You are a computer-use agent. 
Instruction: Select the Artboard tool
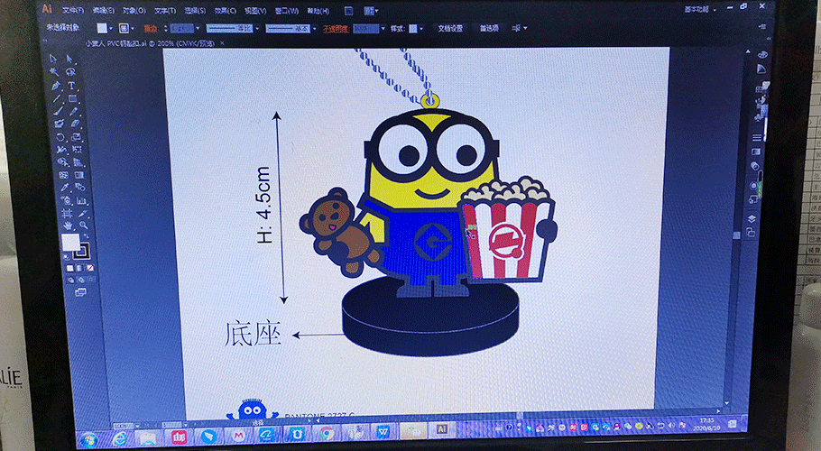[x=67, y=213]
